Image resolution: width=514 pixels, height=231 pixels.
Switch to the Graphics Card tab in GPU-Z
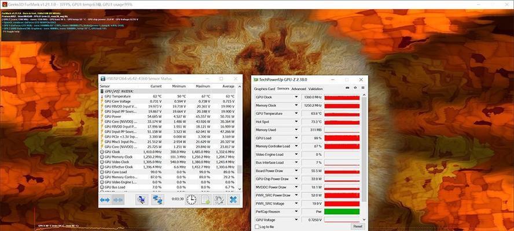click(264, 89)
